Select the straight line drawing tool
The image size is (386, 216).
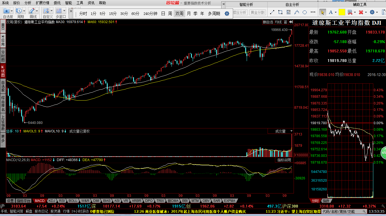point(272,12)
